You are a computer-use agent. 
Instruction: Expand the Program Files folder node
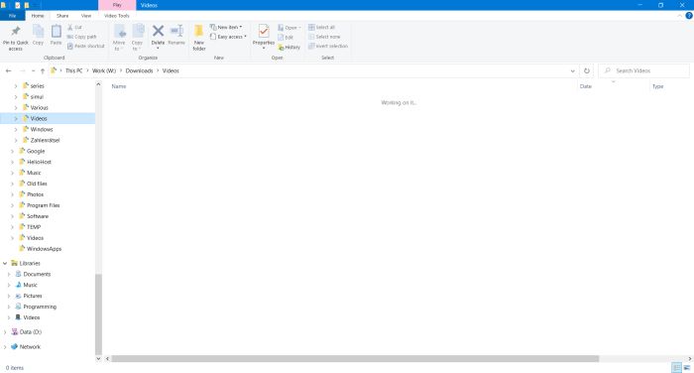[x=12, y=205]
